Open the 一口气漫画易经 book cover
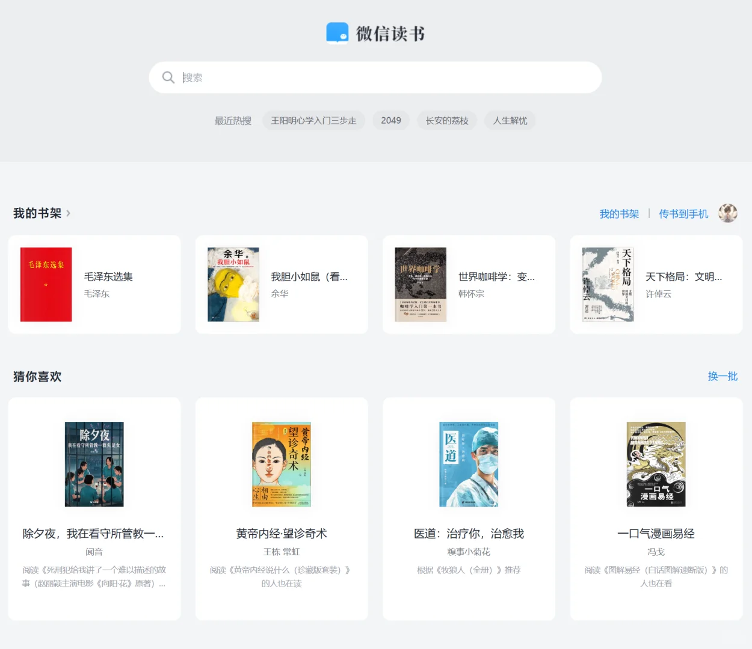Screen dimensions: 752x649 pyautogui.click(x=656, y=465)
